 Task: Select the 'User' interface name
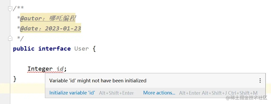[82, 49]
